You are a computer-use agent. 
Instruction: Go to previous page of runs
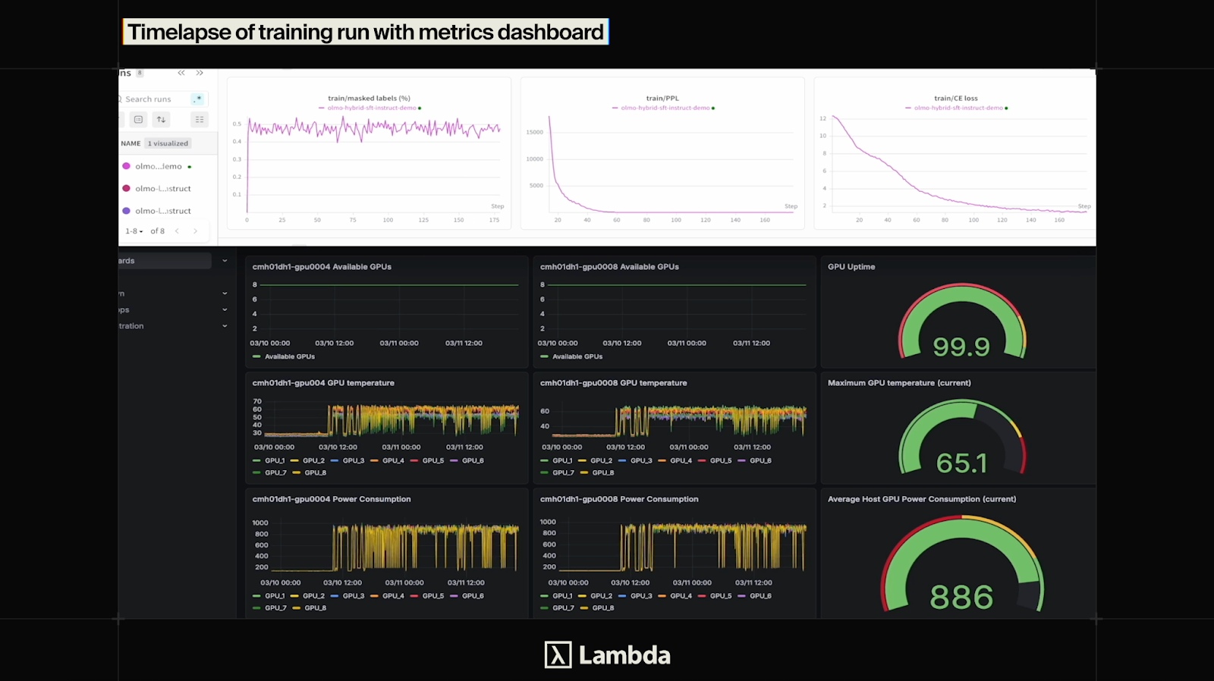click(177, 231)
